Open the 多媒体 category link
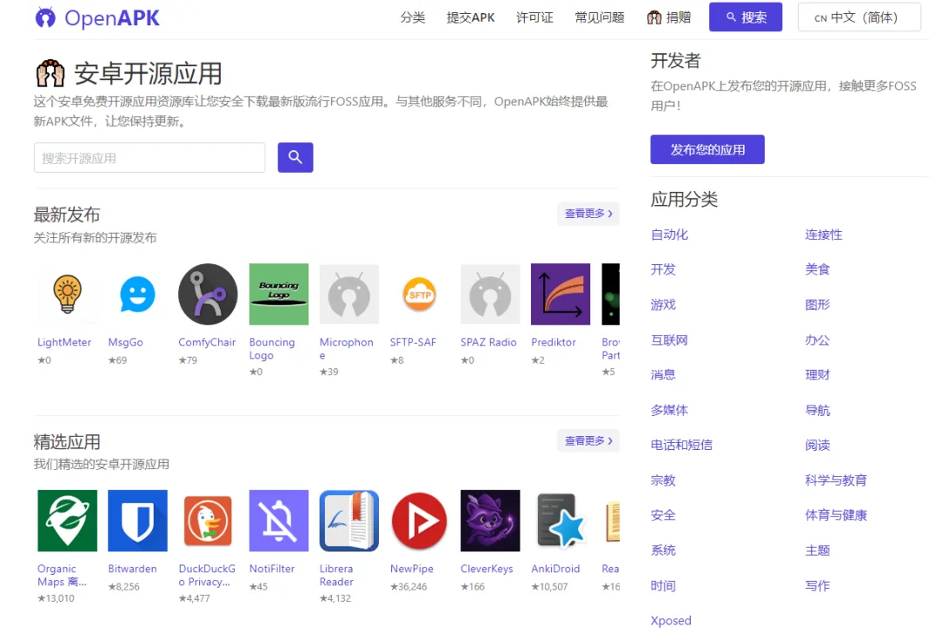The height and width of the screenshot is (634, 943). click(670, 411)
